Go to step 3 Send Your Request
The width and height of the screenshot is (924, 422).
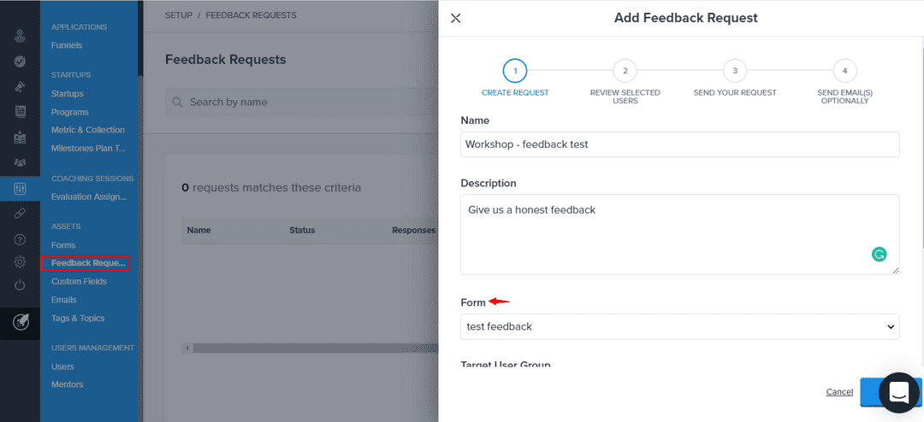point(734,71)
